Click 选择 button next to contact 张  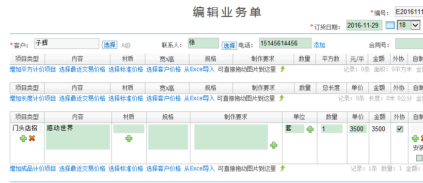(229, 46)
